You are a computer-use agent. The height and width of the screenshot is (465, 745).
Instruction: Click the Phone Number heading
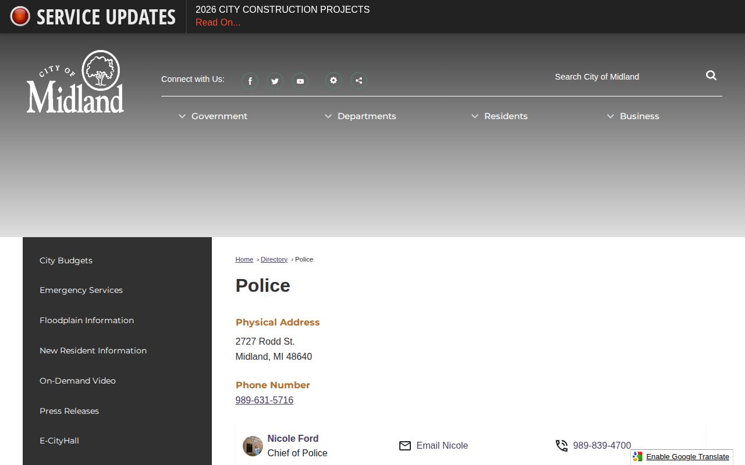(273, 385)
